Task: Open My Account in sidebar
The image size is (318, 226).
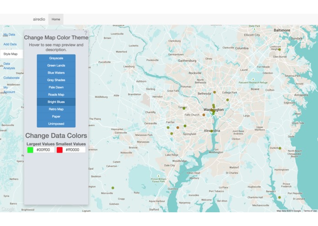Action: pyautogui.click(x=9, y=90)
